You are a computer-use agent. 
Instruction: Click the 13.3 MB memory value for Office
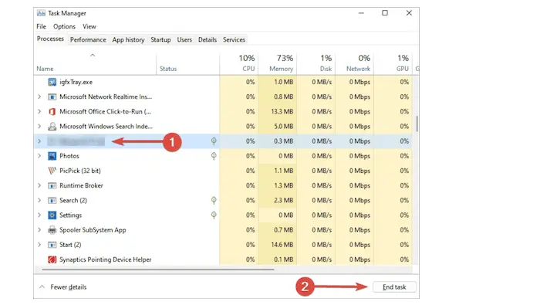point(282,112)
